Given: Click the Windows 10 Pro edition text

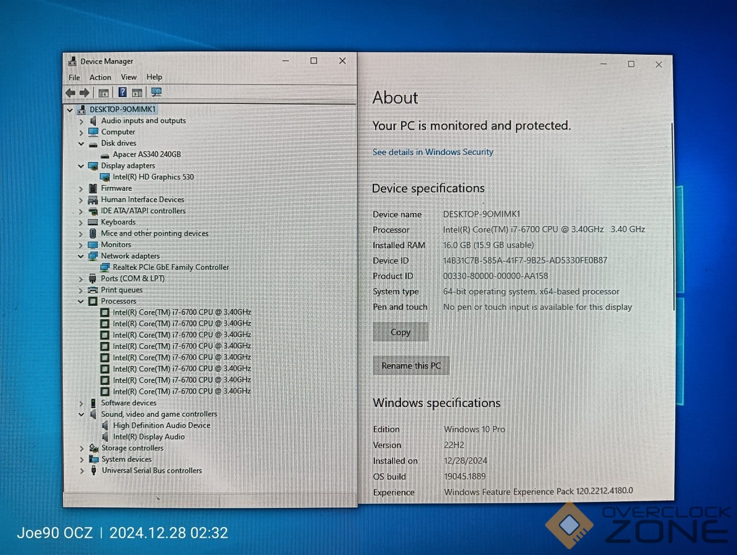Looking at the screenshot, I should 475,430.
